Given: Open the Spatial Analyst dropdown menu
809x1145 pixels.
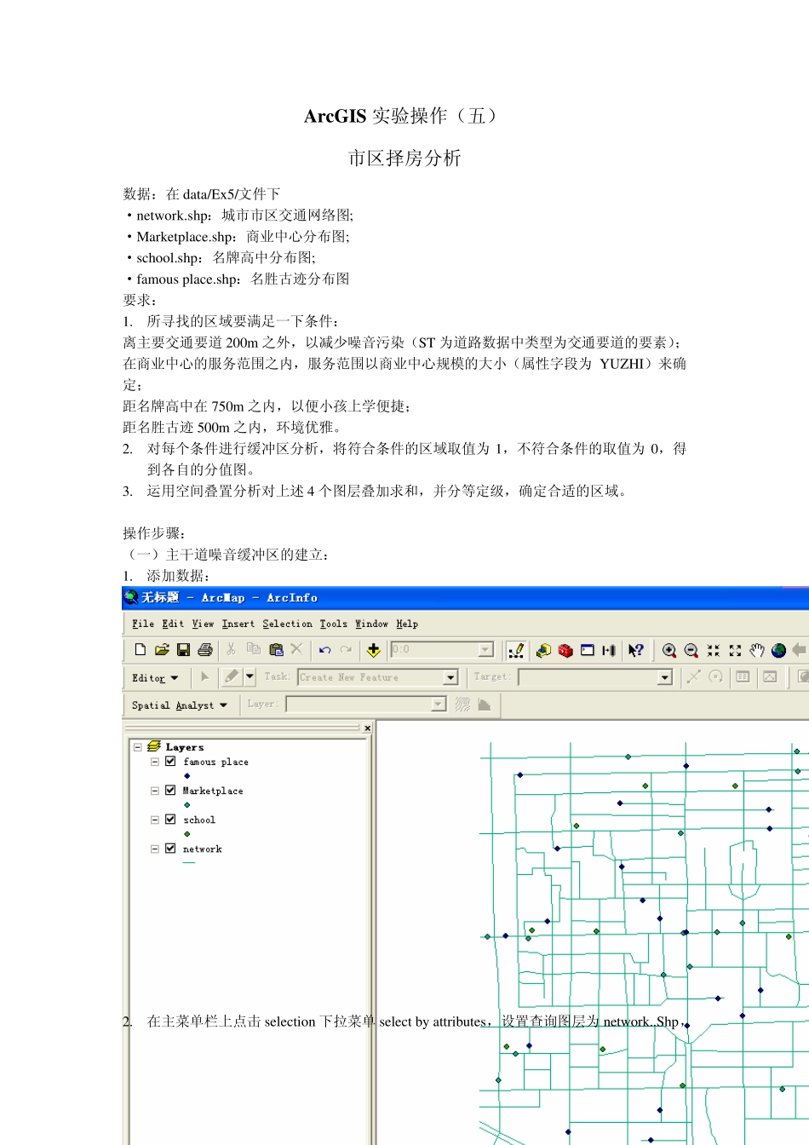Looking at the screenshot, I should pos(180,705).
